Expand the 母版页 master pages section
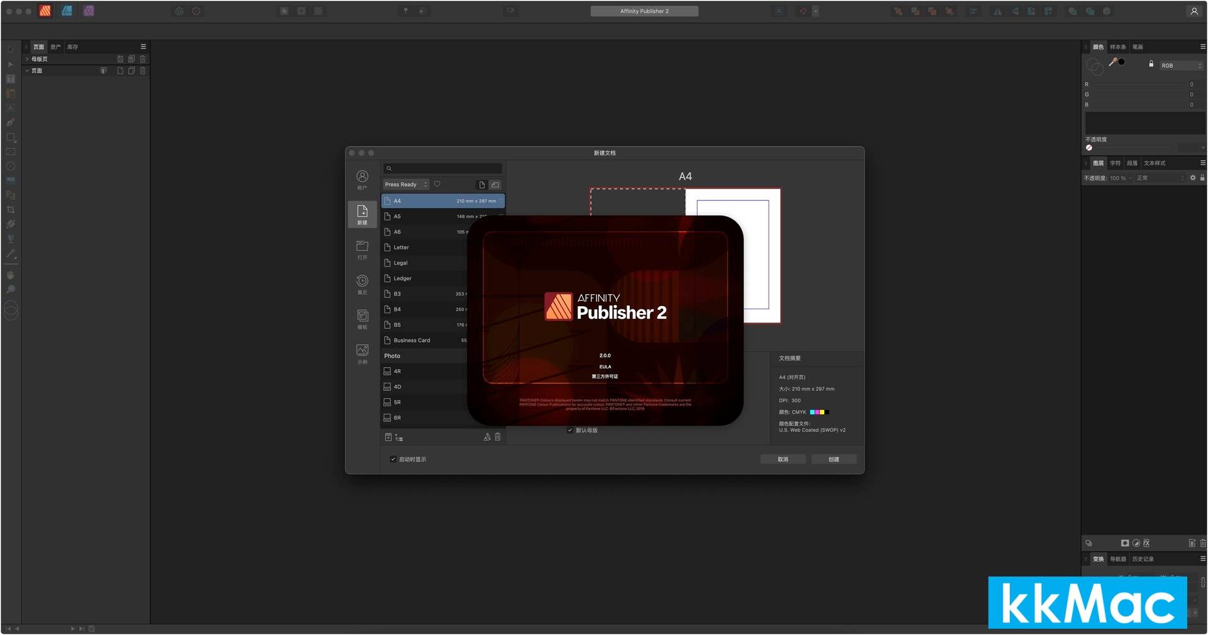Screen dimensions: 1208x635 (27, 59)
